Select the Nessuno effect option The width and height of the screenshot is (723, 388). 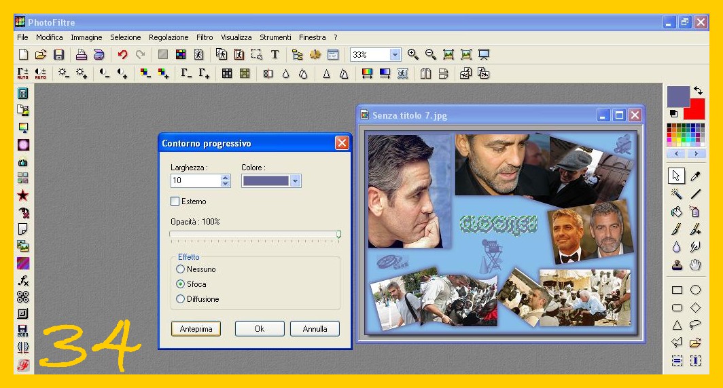click(x=181, y=269)
